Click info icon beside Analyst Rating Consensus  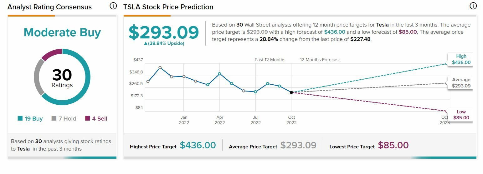click(x=113, y=6)
